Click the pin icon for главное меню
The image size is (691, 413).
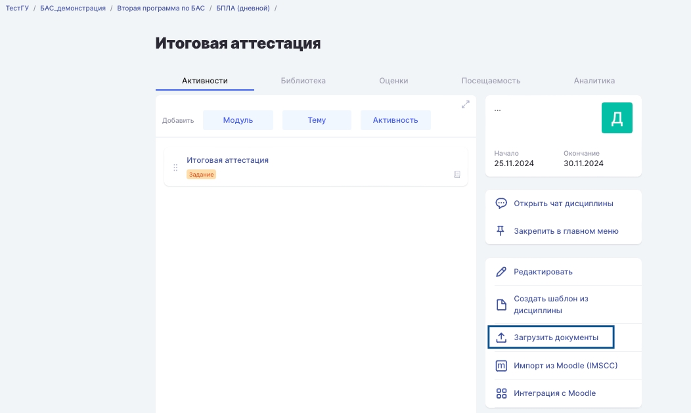click(501, 231)
